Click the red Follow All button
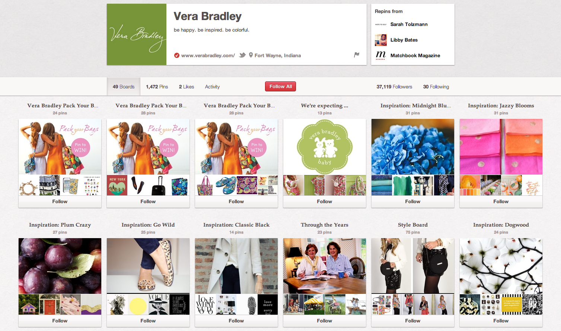 281,86
